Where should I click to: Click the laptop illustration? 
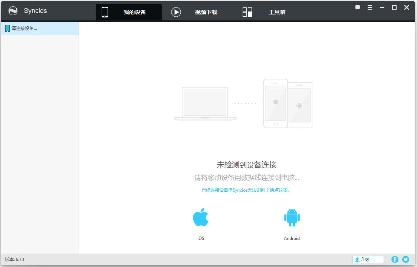(x=205, y=103)
